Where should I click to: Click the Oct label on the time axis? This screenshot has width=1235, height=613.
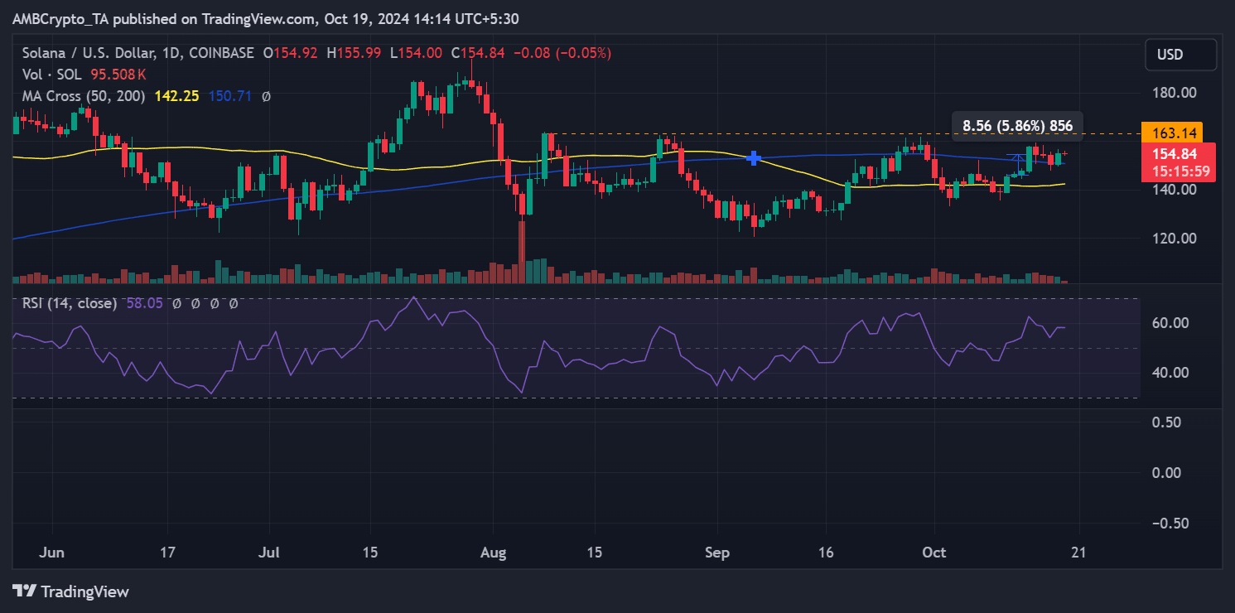[x=934, y=553]
